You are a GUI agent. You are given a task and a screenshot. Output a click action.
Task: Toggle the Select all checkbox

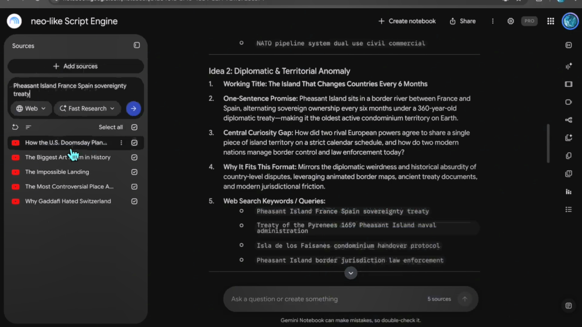coord(134,127)
